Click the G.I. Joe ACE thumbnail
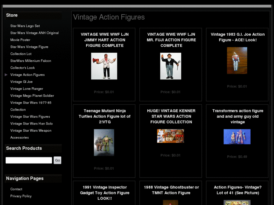Image resolution: width=274 pixels, height=205 pixels. point(237,61)
